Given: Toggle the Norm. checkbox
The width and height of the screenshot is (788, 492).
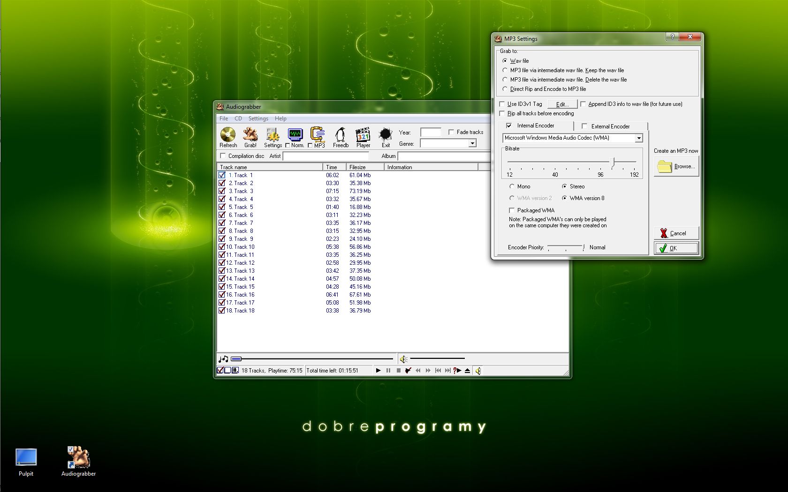Looking at the screenshot, I should tap(288, 145).
